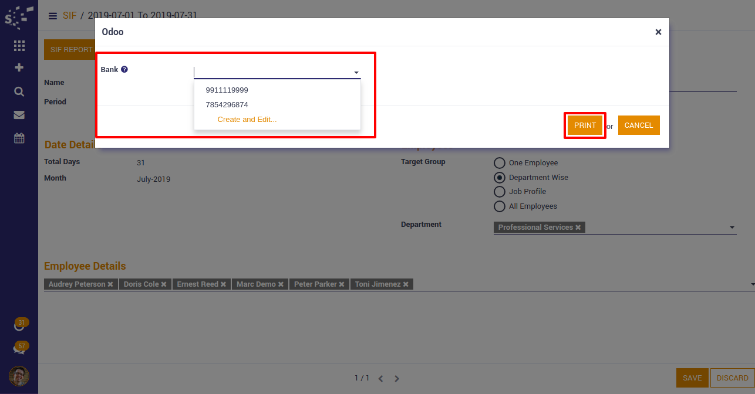Click Bank field help question icon
This screenshot has height=394, width=755.
point(124,69)
